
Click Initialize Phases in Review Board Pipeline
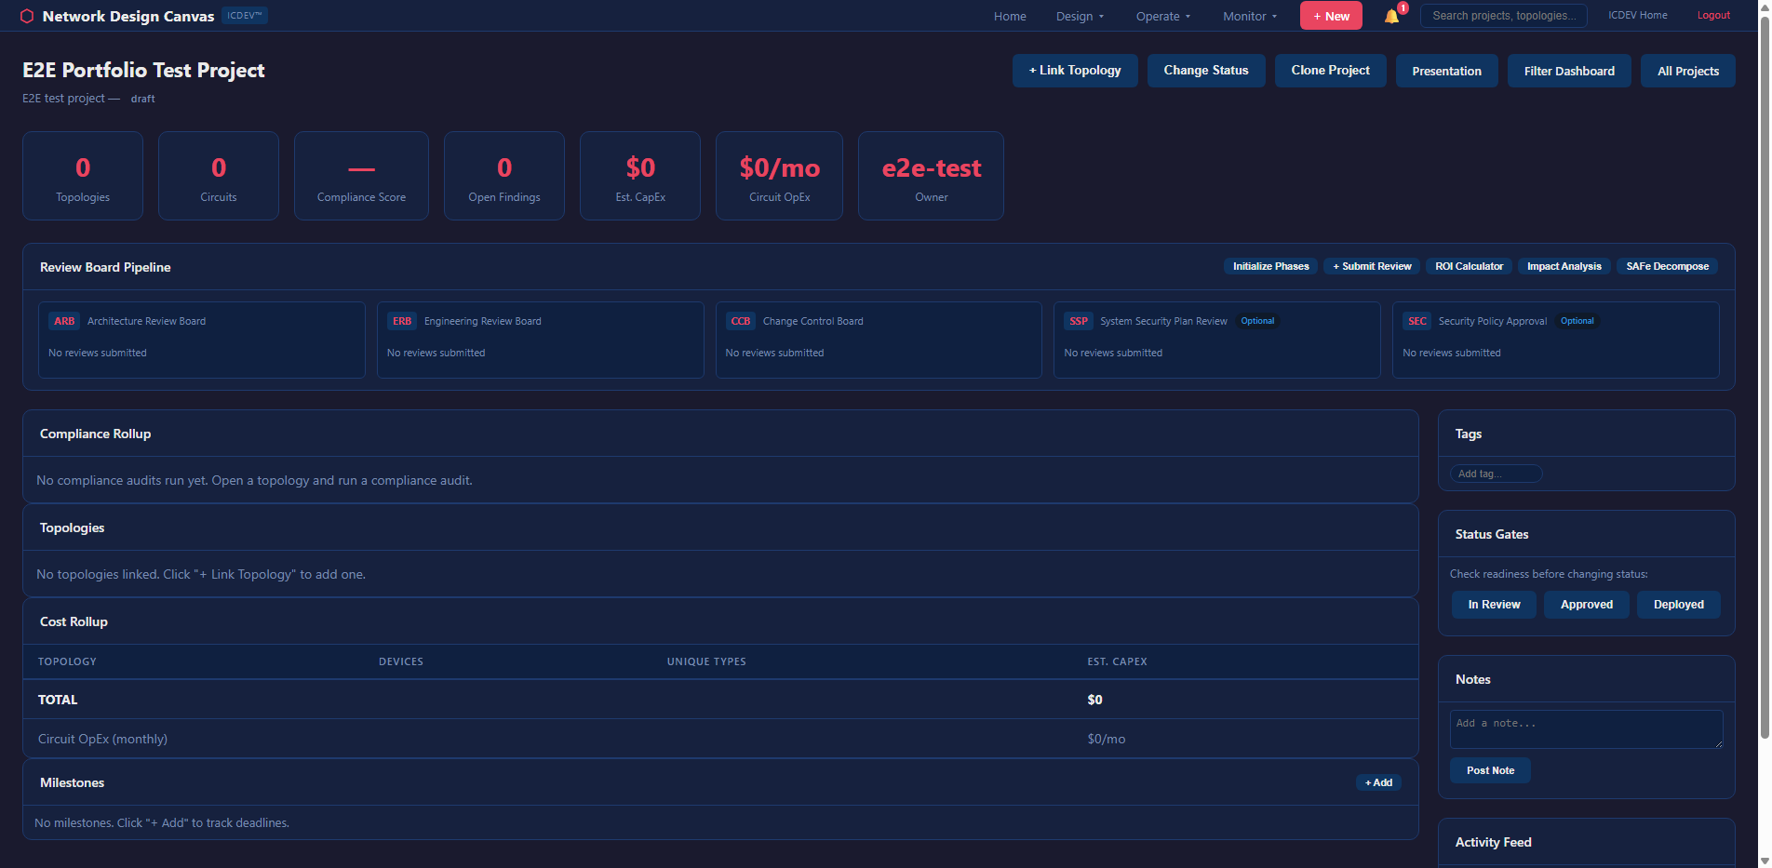pyautogui.click(x=1270, y=266)
